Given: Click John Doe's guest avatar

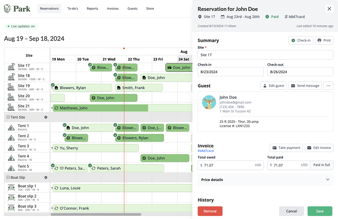Looking at the screenshot, I should pos(209,102).
